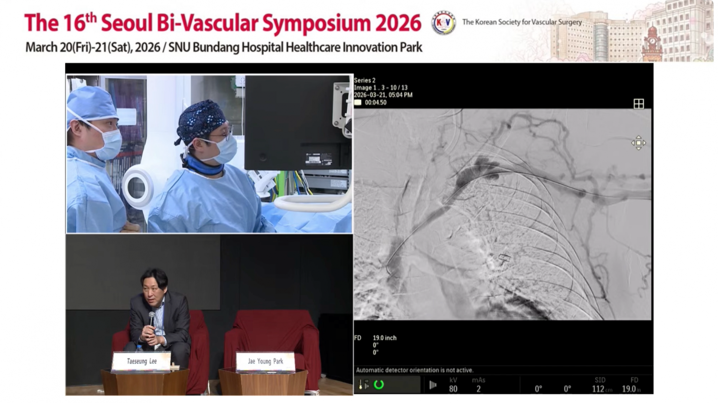Click the automatic detector orientation status message
The width and height of the screenshot is (718, 403).
pyautogui.click(x=415, y=370)
